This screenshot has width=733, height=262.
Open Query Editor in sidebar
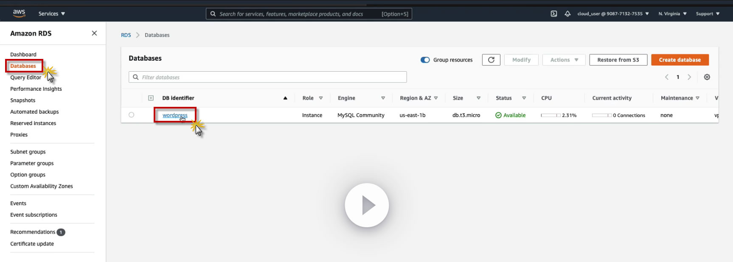pos(25,77)
